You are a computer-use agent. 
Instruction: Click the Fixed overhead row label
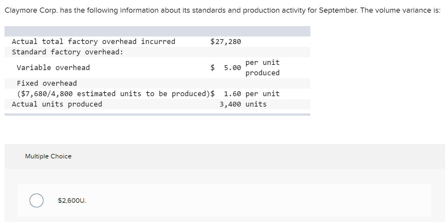point(47,83)
